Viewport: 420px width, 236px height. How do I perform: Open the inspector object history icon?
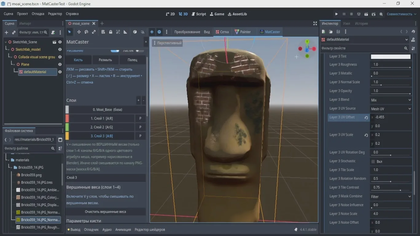coord(414,32)
